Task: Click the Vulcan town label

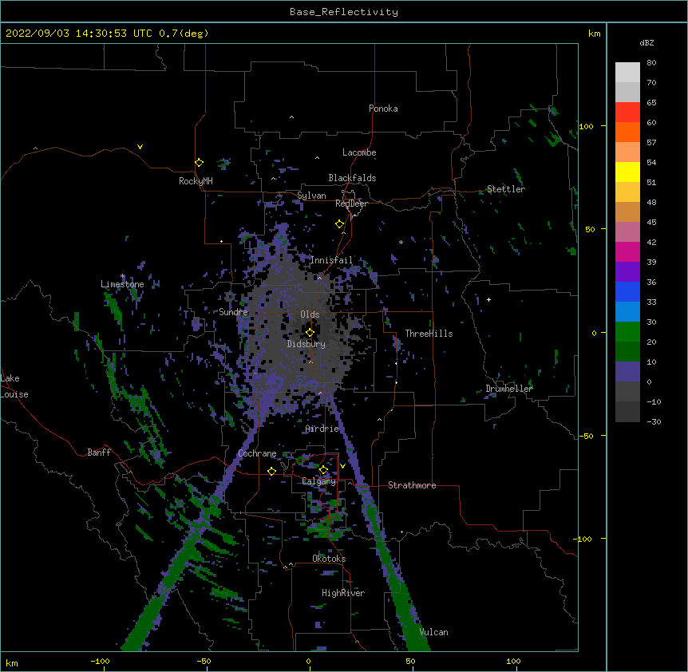Action: 433,632
